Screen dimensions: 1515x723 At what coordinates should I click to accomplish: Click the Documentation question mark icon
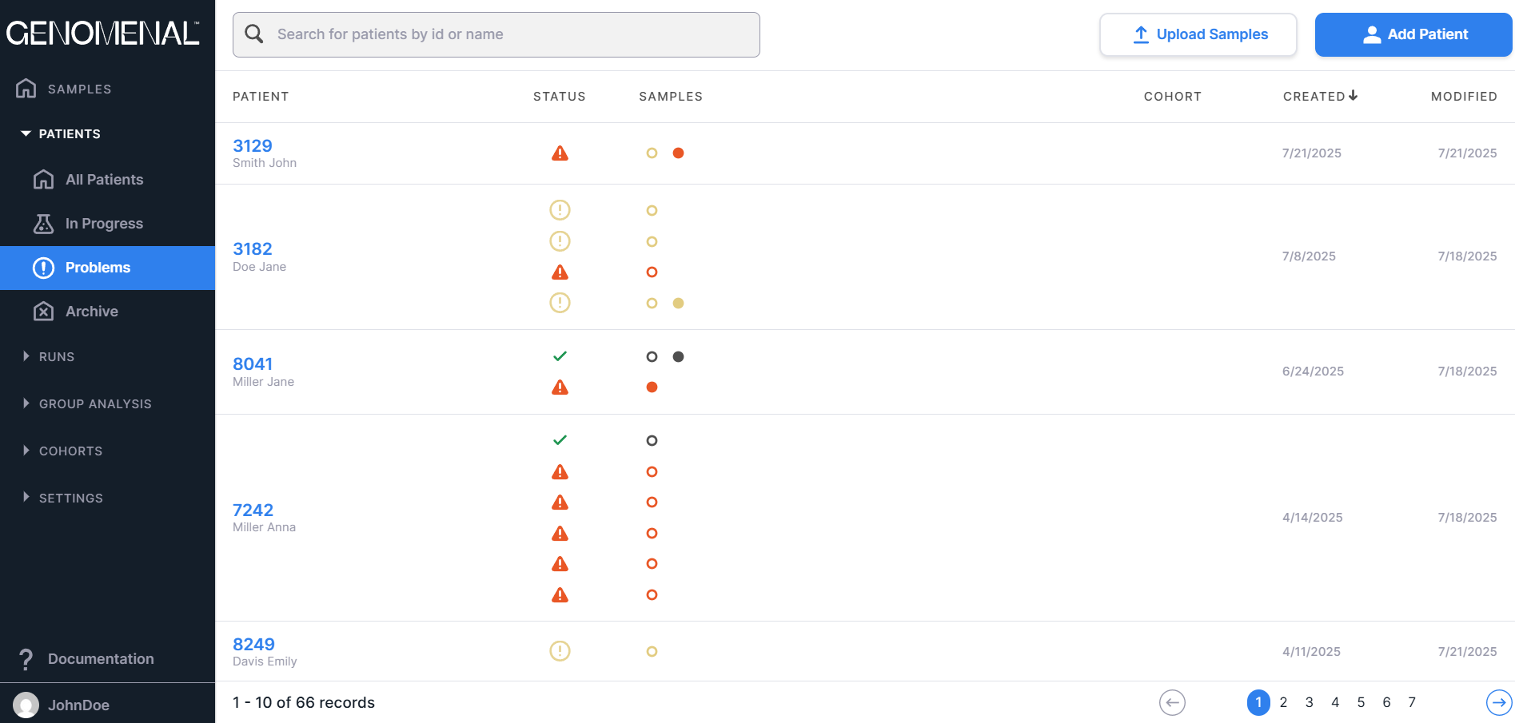pos(26,659)
